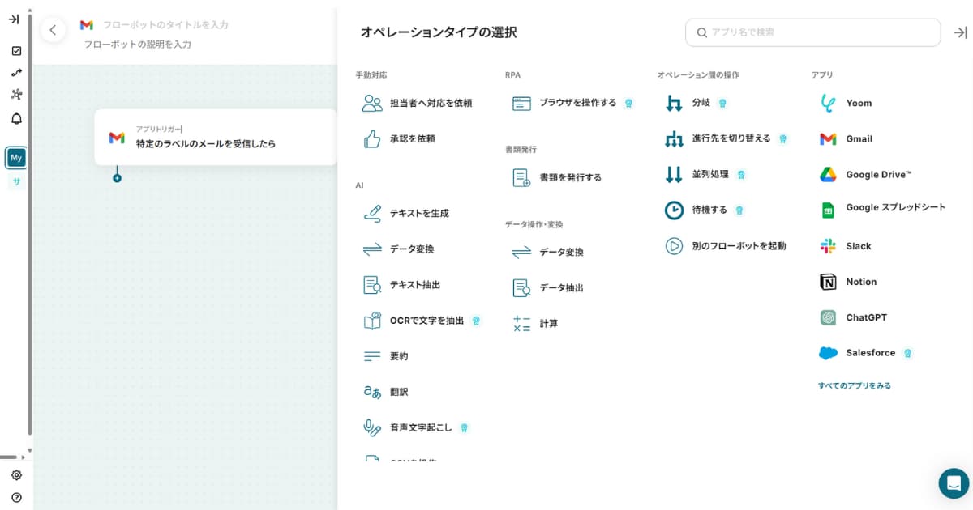Select the Google Drive app icon

[x=827, y=174]
